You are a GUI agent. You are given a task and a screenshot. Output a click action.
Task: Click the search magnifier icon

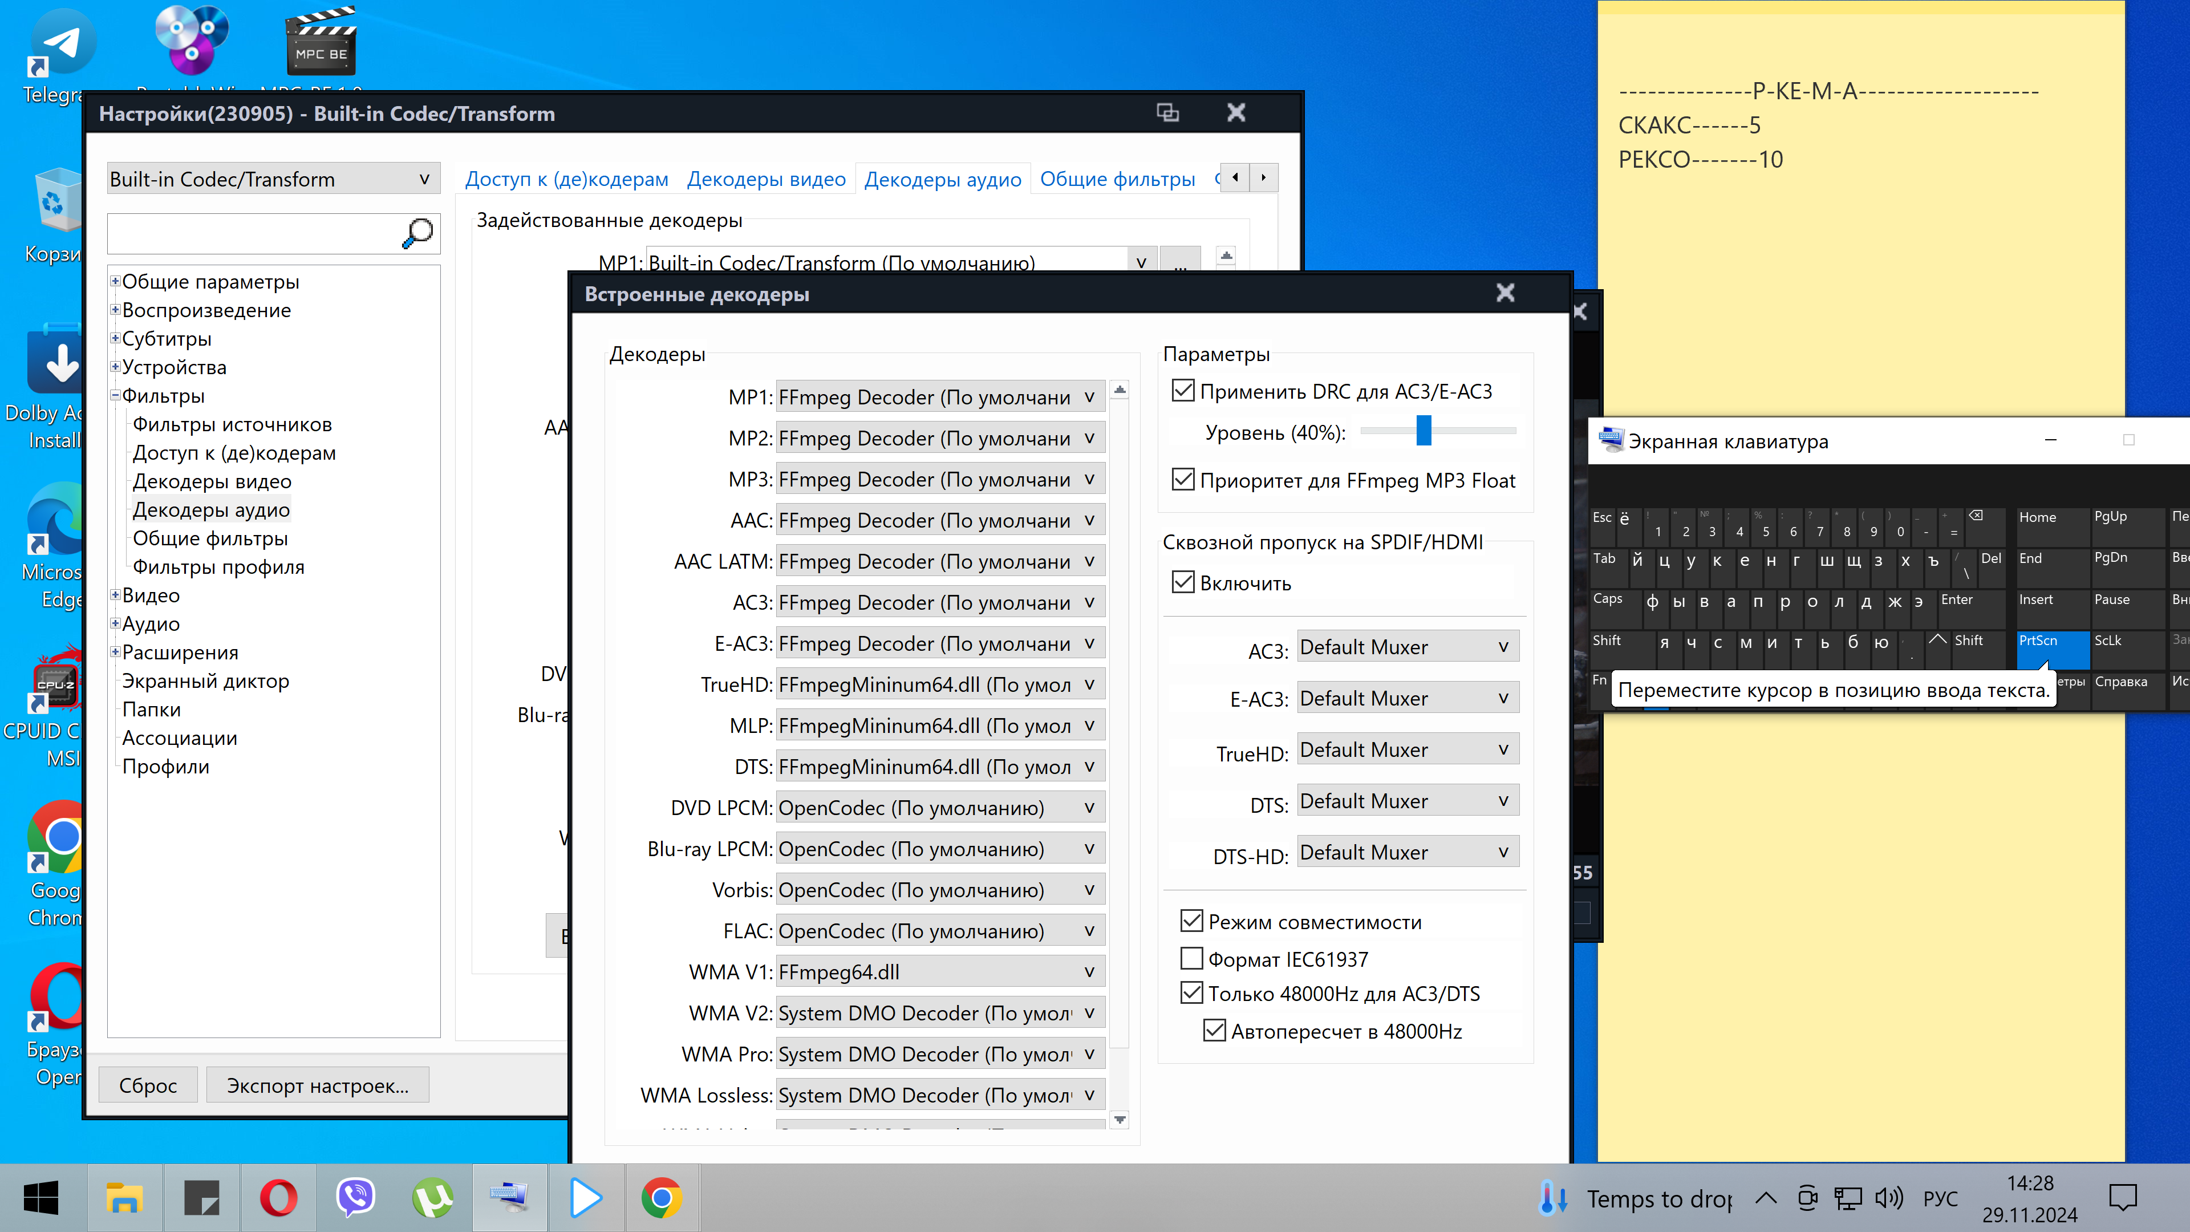416,234
